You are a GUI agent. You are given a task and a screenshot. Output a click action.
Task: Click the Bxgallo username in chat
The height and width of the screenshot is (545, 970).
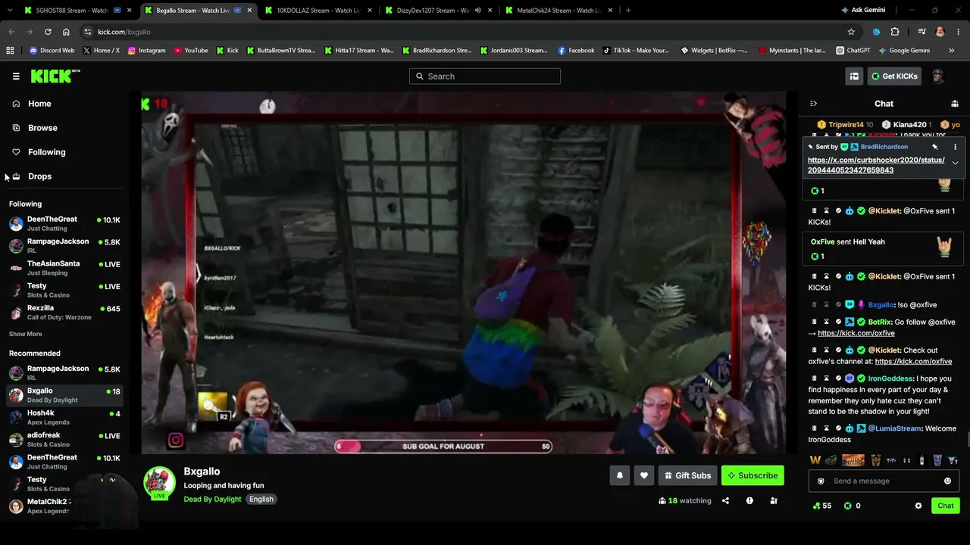(x=881, y=304)
